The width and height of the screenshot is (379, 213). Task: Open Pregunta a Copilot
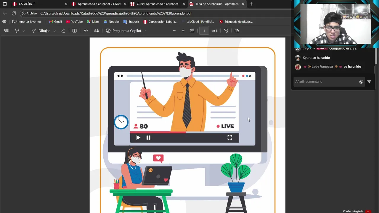click(x=124, y=31)
